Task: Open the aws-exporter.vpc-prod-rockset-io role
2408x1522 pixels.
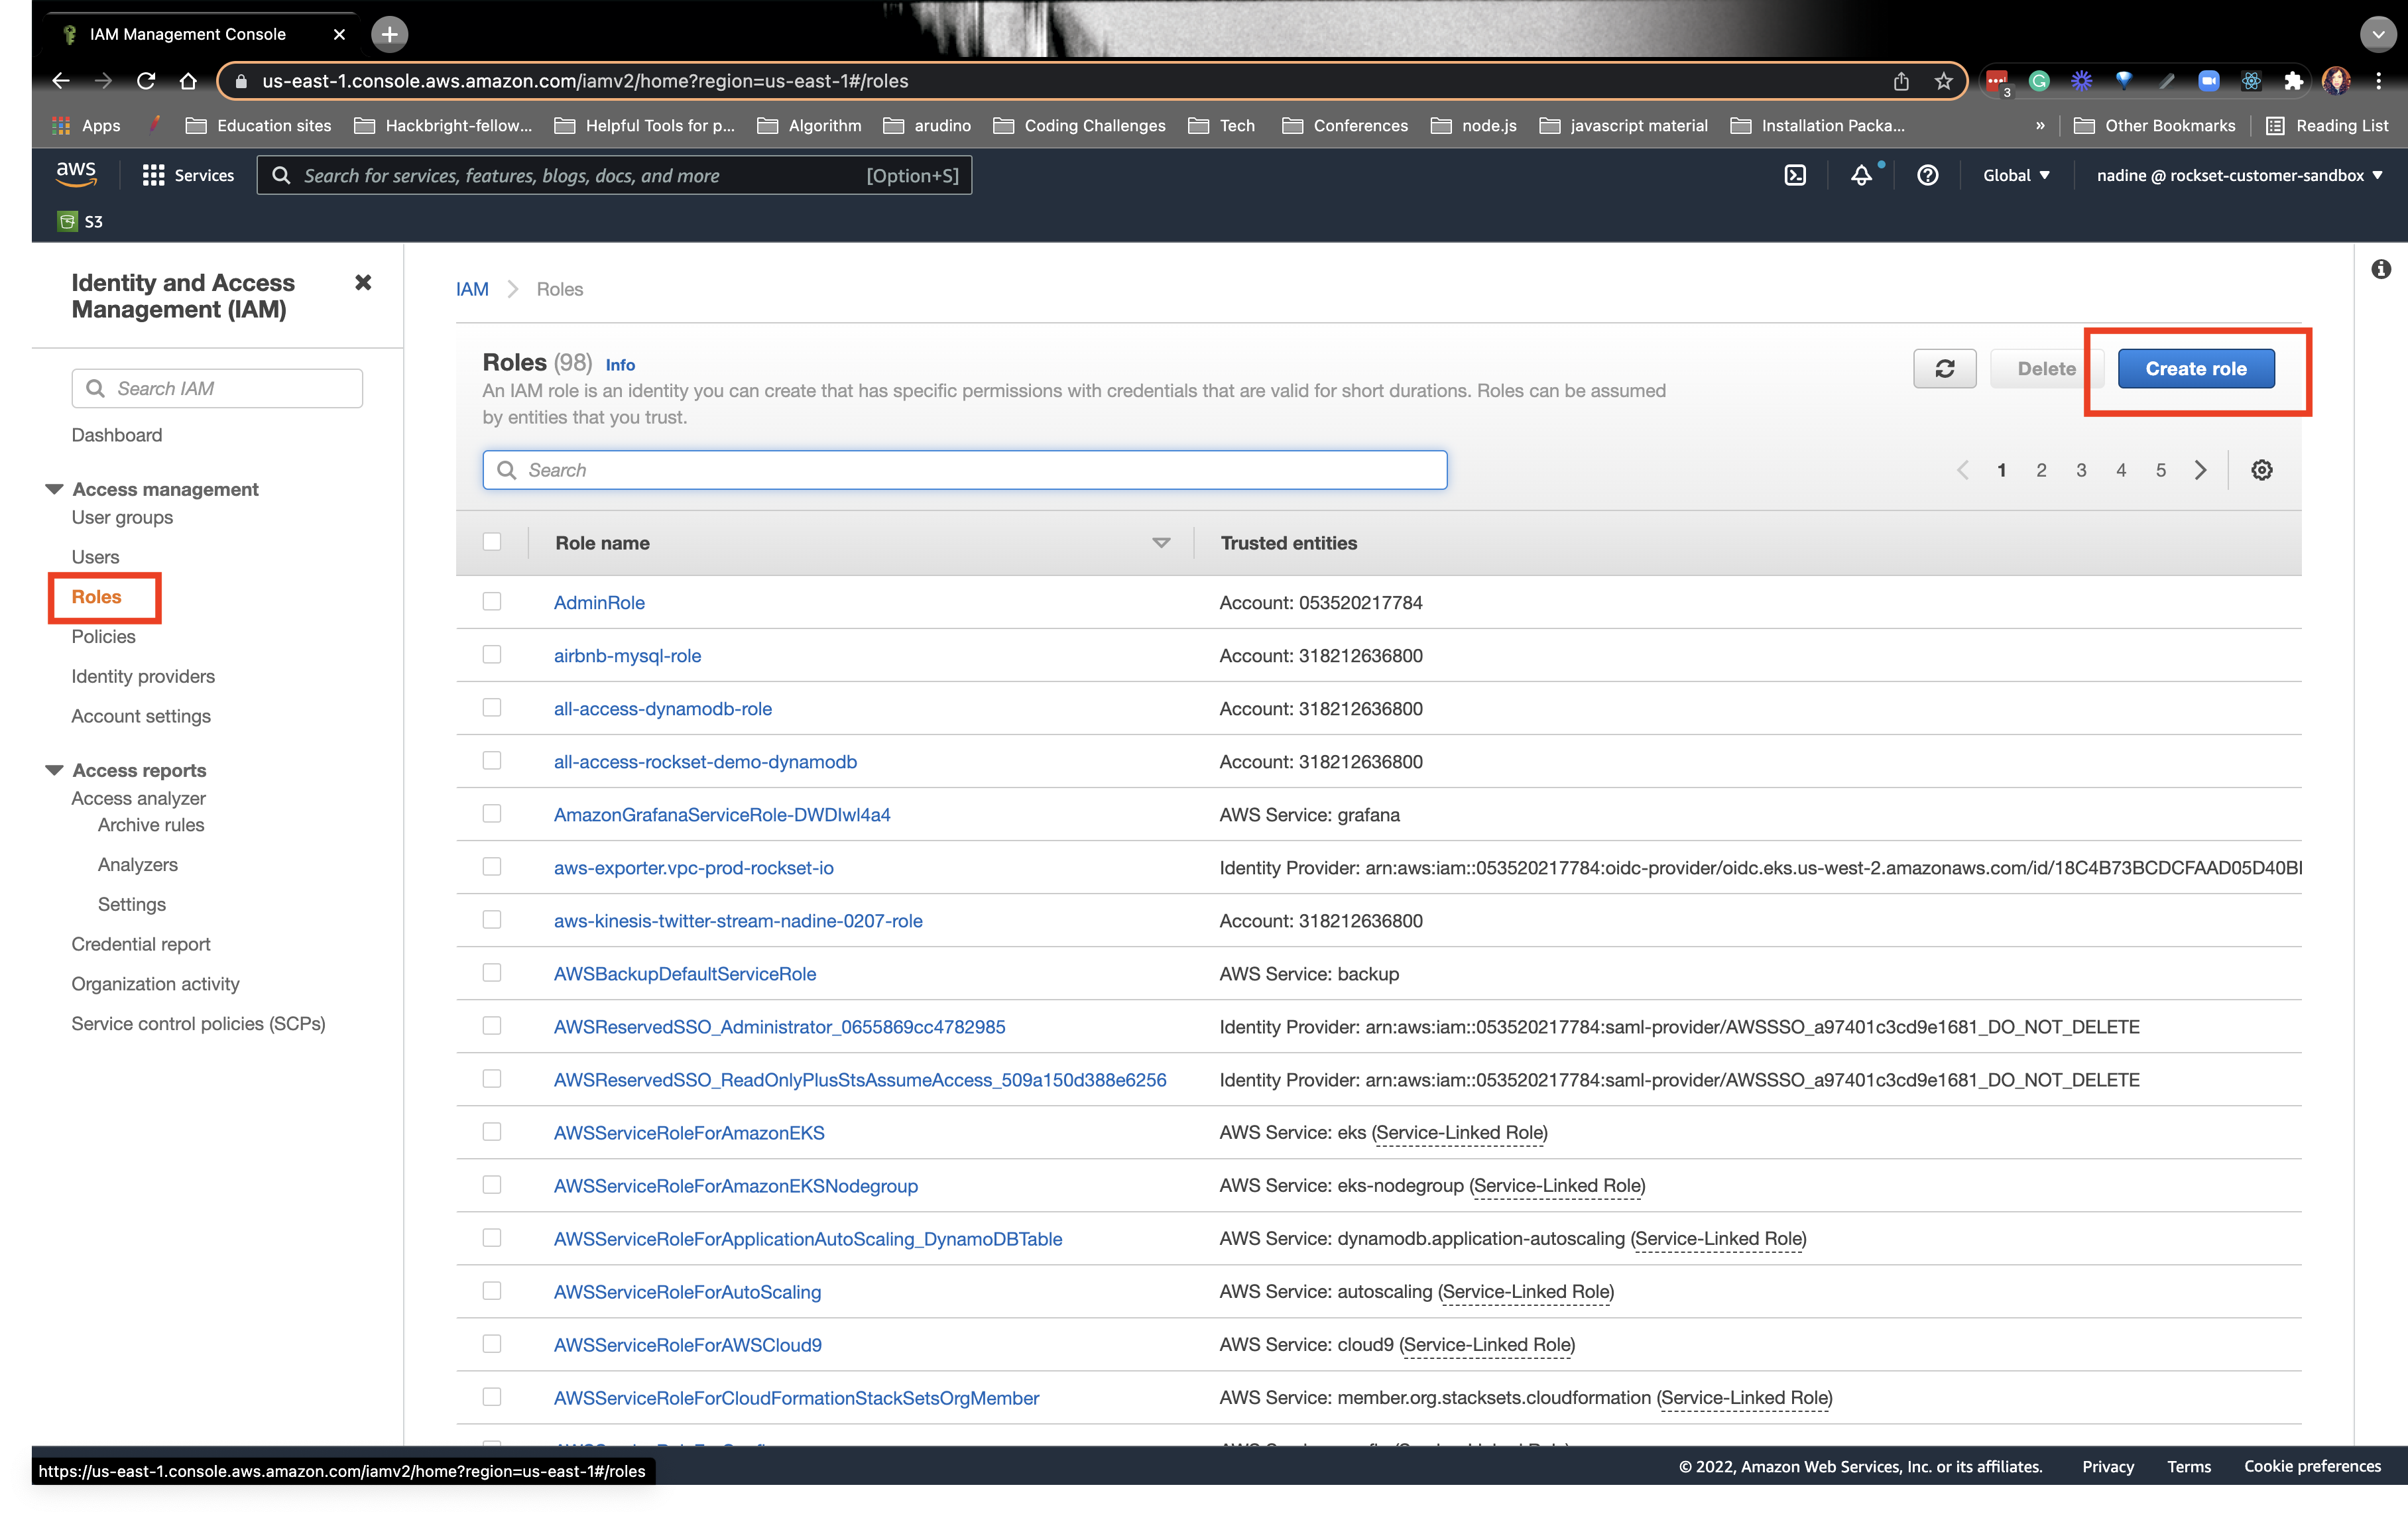Action: tap(693, 868)
